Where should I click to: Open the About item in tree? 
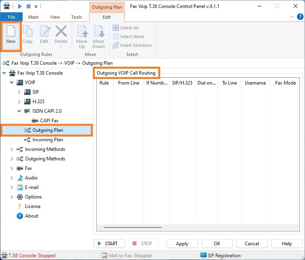[x=31, y=216]
